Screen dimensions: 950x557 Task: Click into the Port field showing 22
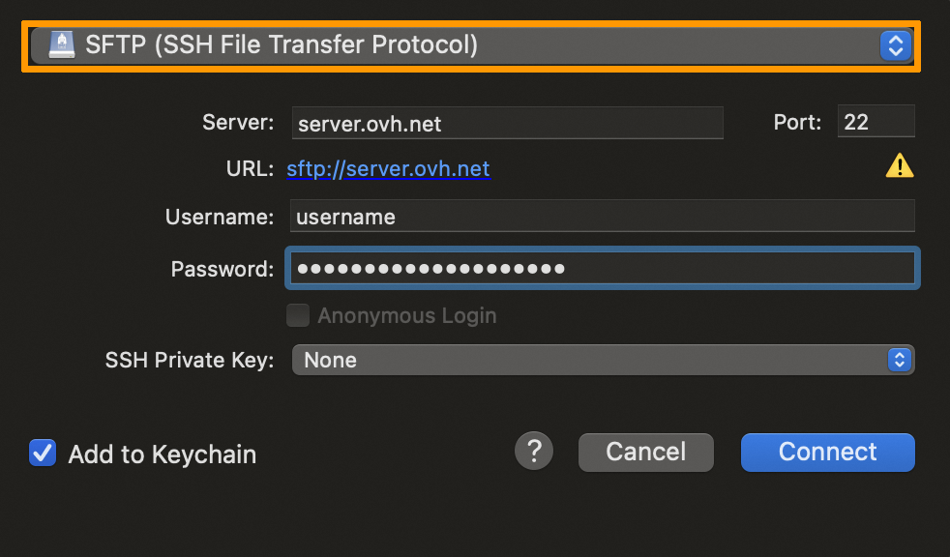click(876, 122)
